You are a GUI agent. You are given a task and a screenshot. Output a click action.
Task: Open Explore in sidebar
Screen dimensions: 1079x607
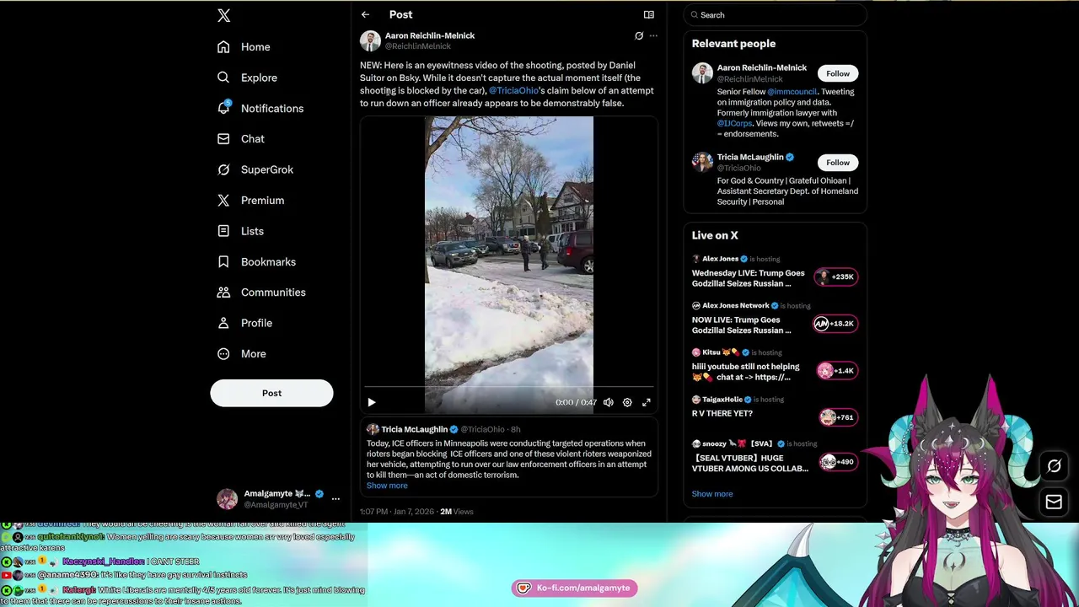[247, 78]
